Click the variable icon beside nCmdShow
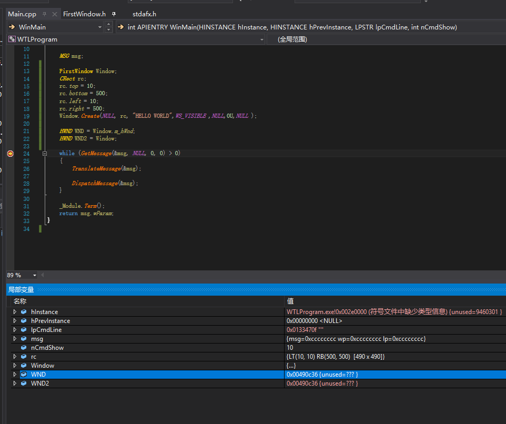 pyautogui.click(x=24, y=348)
